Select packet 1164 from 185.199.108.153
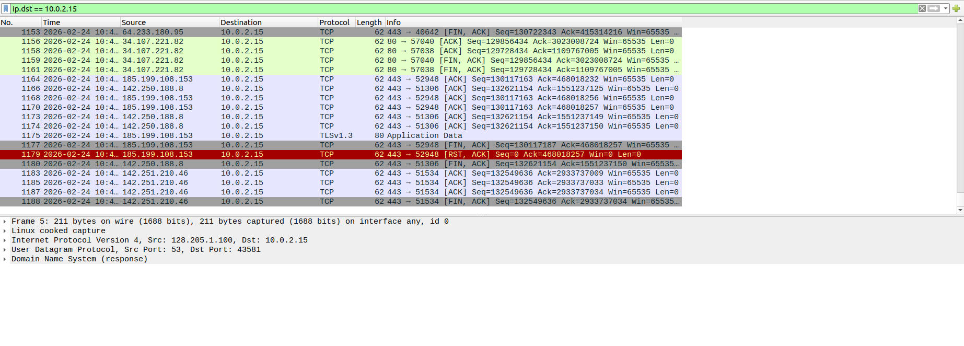This screenshot has height=346, width=964. 341,79
